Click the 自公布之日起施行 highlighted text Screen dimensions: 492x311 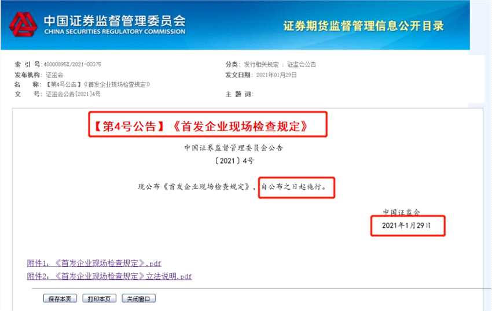pos(293,187)
